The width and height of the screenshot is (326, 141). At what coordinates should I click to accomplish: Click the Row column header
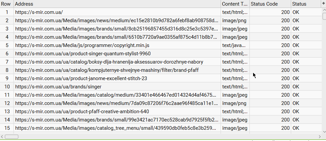point(7,4)
